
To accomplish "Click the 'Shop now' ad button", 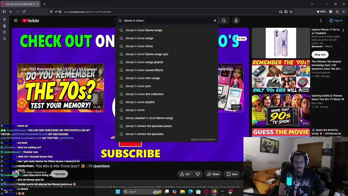I will [320, 54].
